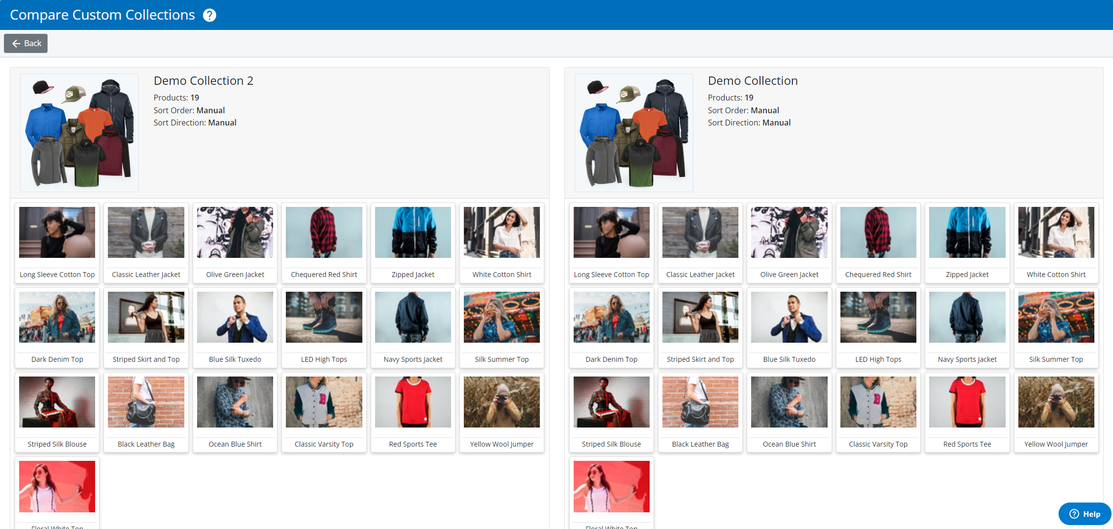The height and width of the screenshot is (529, 1113).
Task: Pick Chequered Red Shirt in the right-hand collection
Action: [x=878, y=243]
